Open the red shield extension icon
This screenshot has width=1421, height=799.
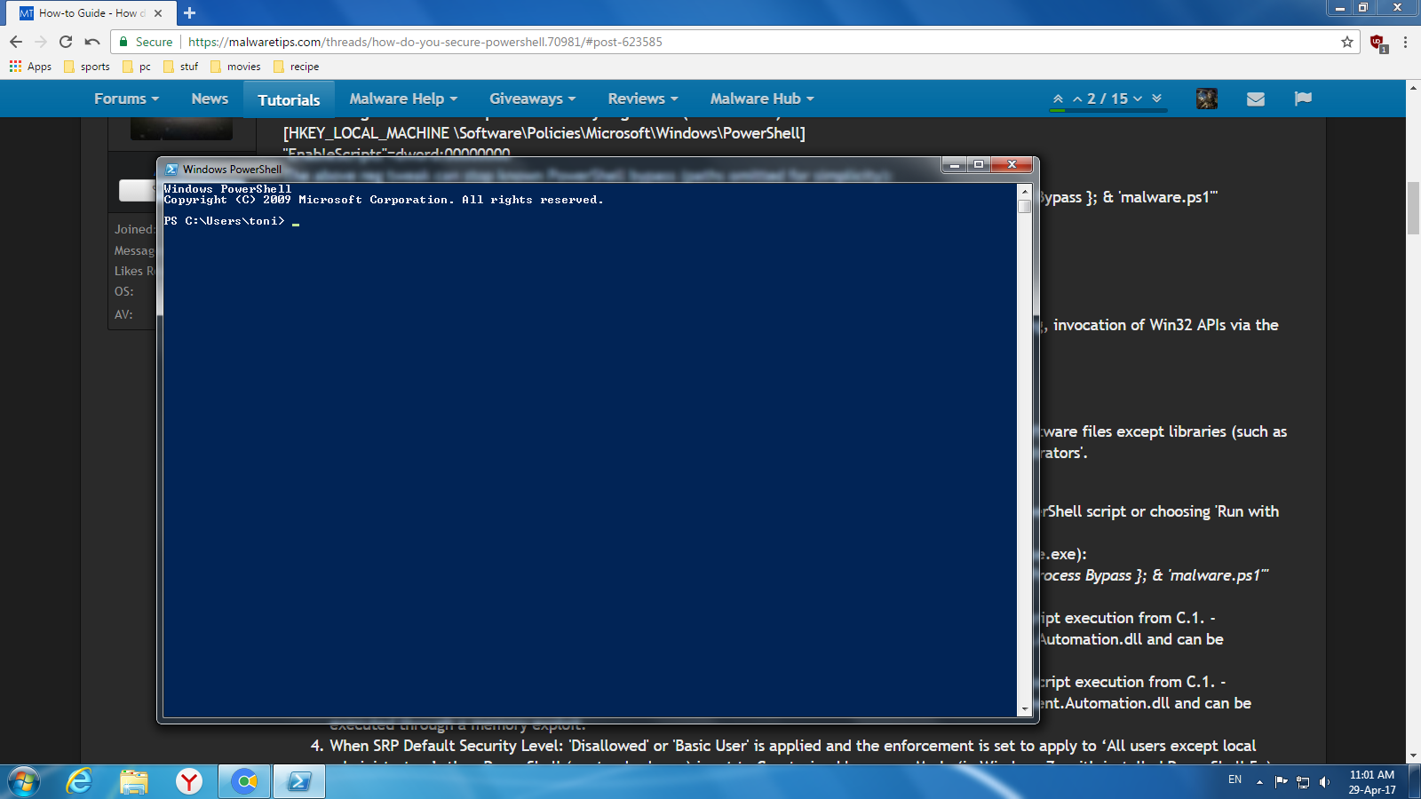pos(1377,42)
